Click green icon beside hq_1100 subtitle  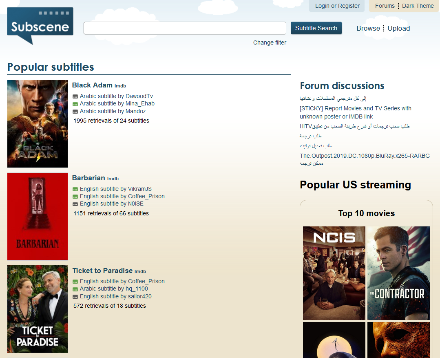click(x=75, y=289)
